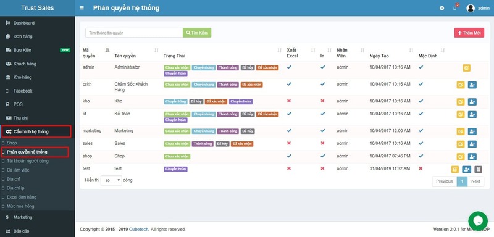Expand the Đơn hàng sidebar menu
Image resolution: width=494 pixels, height=237 pixels.
(37, 36)
